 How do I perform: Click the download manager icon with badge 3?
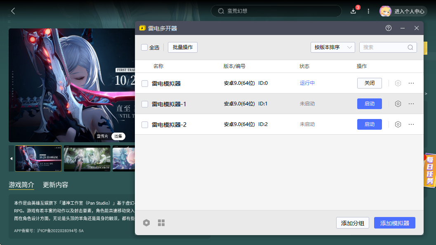tap(354, 11)
